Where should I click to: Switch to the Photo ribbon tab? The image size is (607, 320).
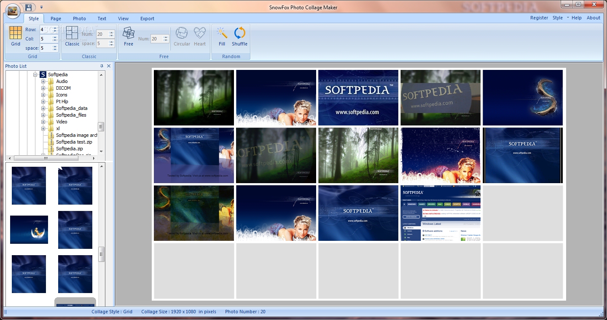79,19
